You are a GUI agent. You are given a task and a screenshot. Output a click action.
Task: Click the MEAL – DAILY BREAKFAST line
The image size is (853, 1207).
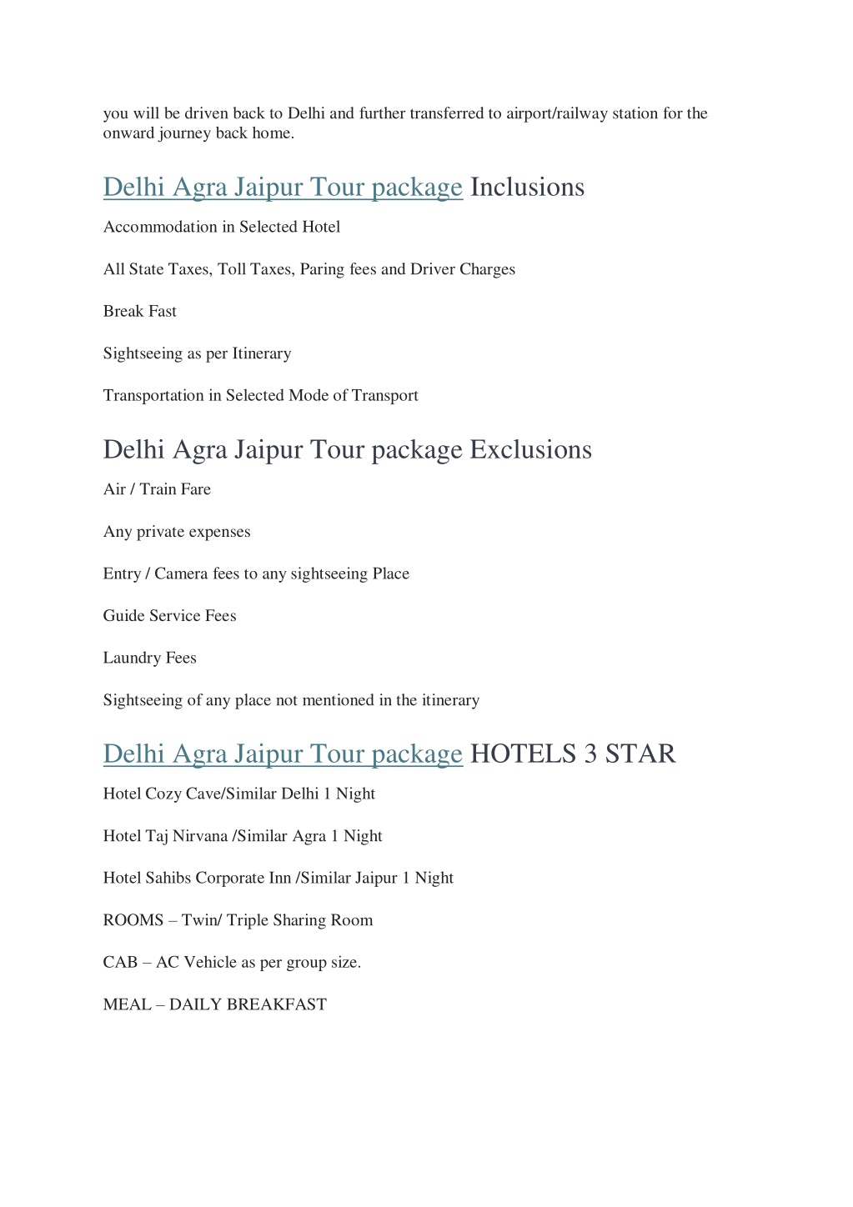(215, 1004)
